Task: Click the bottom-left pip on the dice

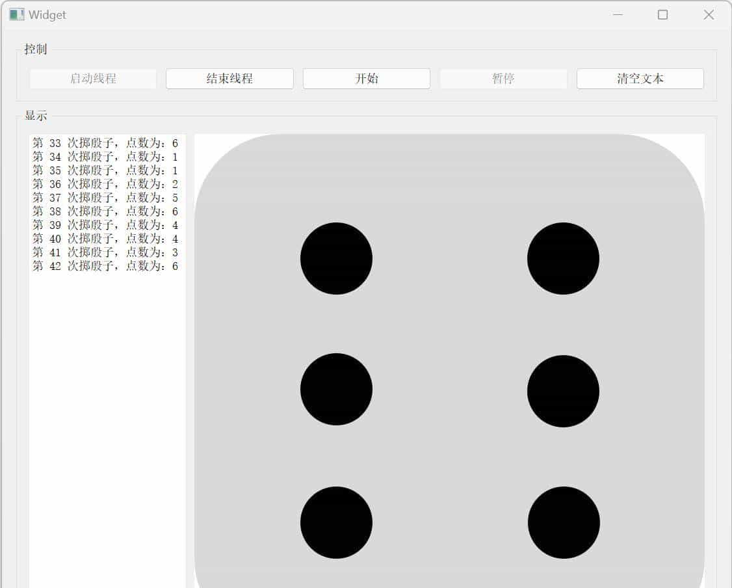Action: (335, 522)
